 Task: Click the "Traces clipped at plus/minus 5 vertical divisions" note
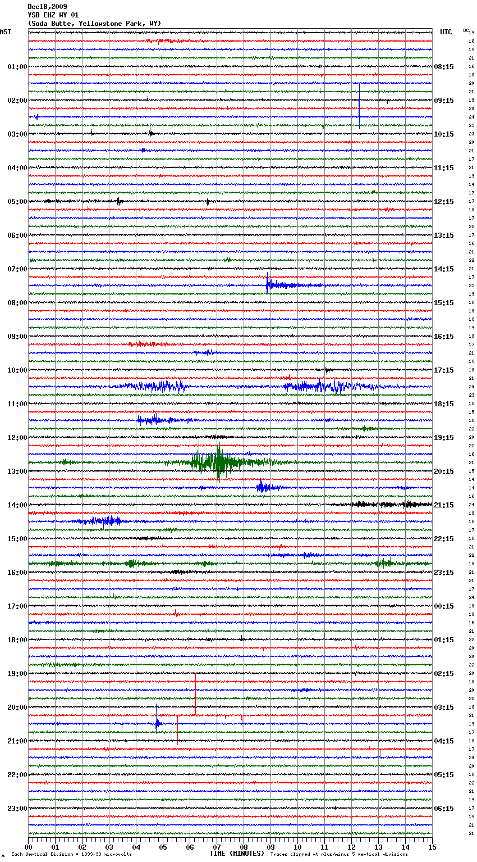coord(339,854)
